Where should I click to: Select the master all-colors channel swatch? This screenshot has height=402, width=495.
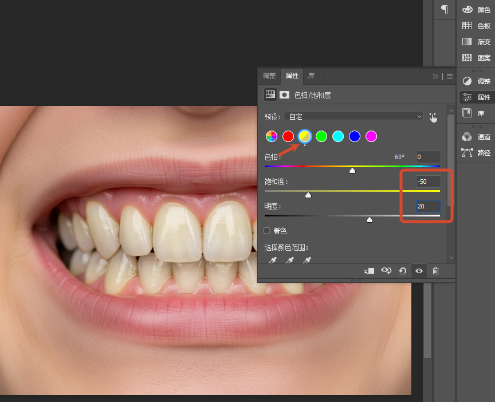click(272, 136)
